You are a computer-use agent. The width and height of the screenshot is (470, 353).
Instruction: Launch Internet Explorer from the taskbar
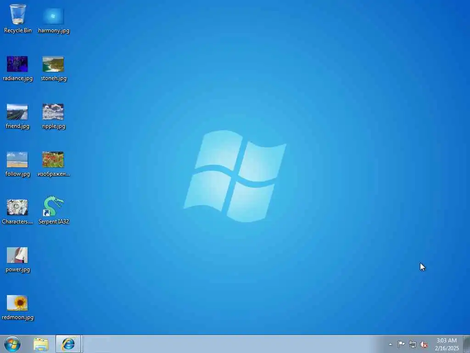(68, 344)
